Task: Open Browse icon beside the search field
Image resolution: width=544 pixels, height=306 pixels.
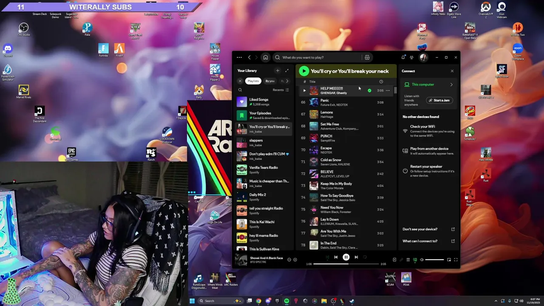Action: point(367,57)
